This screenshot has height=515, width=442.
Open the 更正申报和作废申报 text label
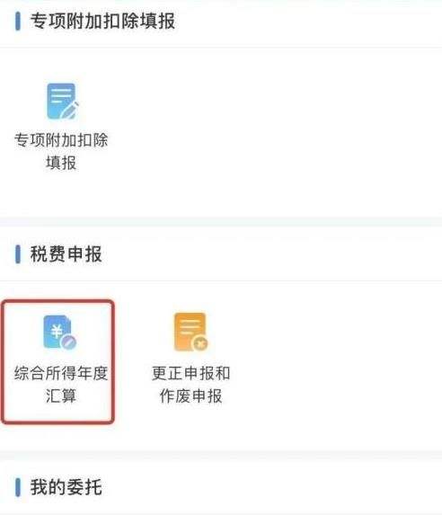pyautogui.click(x=190, y=385)
